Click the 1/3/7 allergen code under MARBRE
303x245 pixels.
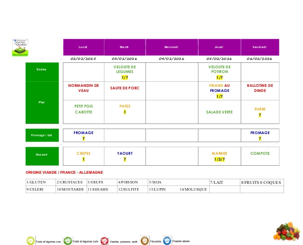click(x=219, y=159)
